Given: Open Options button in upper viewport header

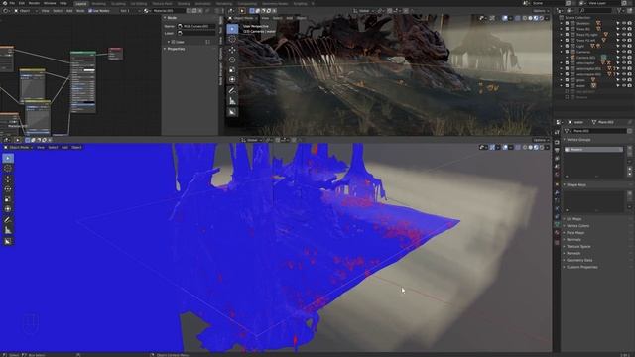Looking at the screenshot, I should pos(541,11).
